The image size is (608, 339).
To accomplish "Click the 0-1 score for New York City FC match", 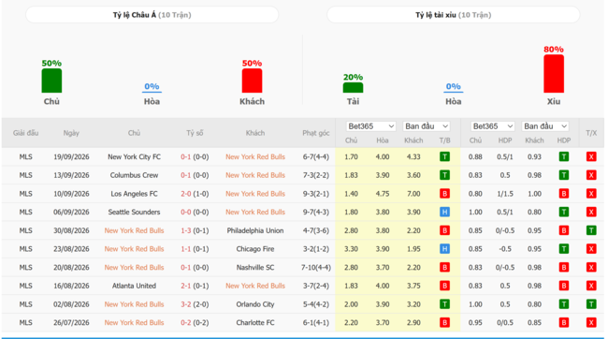I will tap(186, 157).
